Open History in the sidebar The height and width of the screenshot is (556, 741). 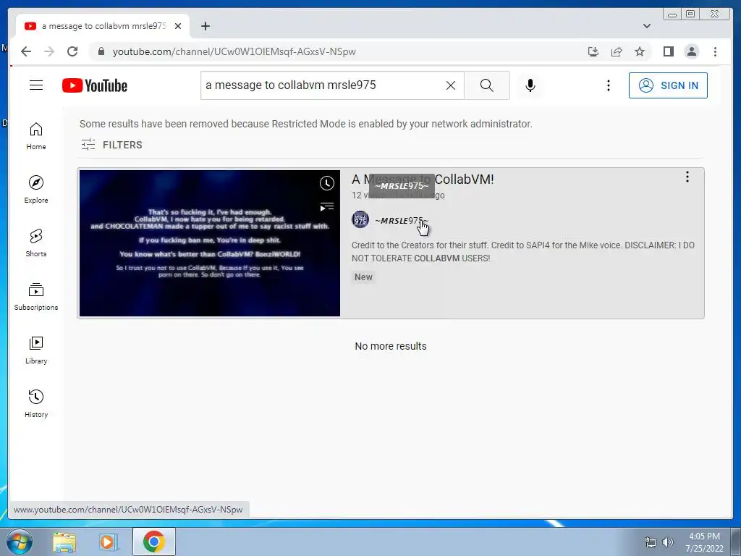pyautogui.click(x=36, y=403)
